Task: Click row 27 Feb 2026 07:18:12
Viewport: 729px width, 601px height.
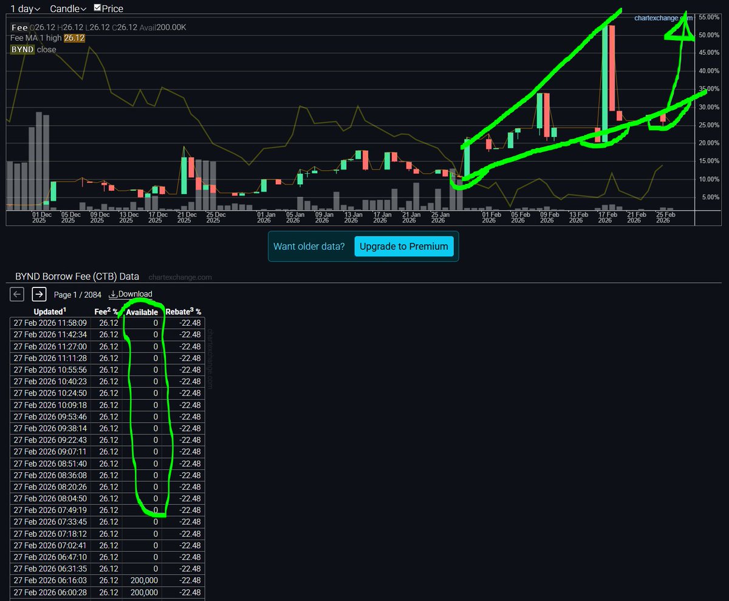Action: (x=108, y=534)
